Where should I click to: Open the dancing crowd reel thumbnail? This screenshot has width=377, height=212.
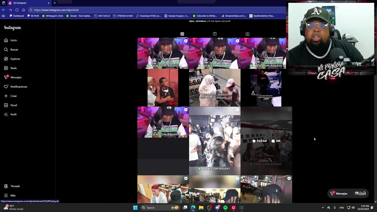tap(215, 141)
